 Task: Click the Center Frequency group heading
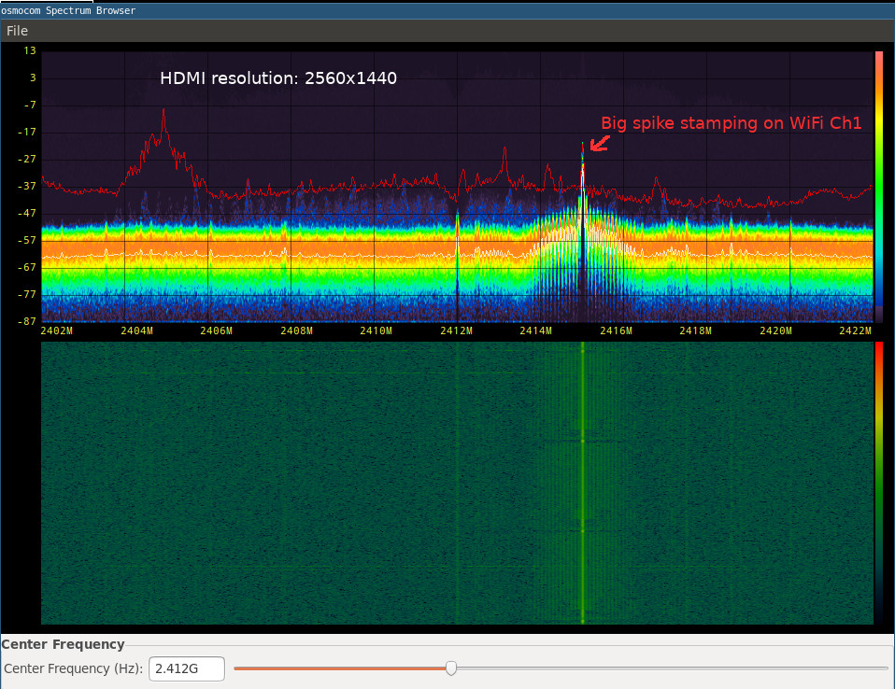63,644
